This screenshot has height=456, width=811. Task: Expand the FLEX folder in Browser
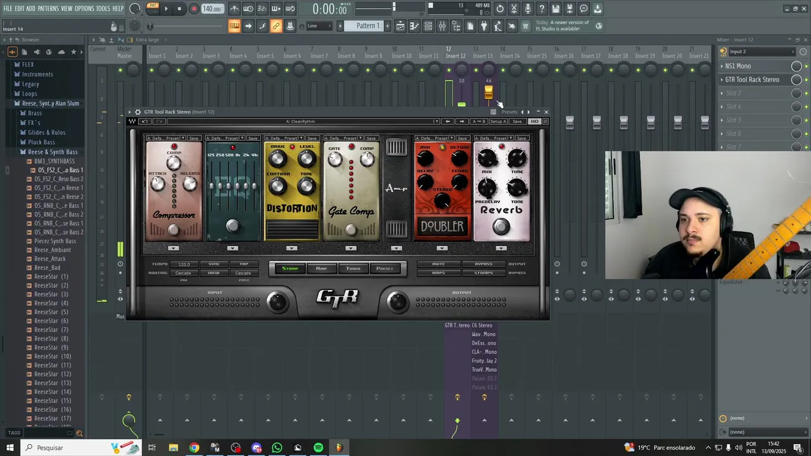pos(28,65)
